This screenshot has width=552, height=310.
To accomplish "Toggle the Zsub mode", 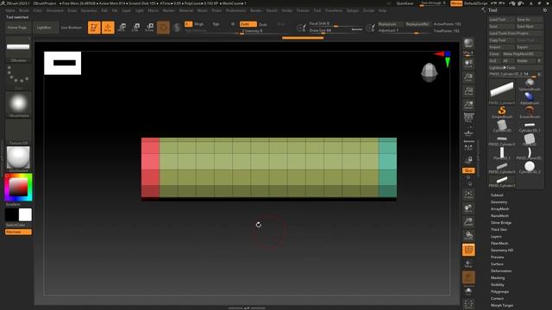I will coord(263,24).
